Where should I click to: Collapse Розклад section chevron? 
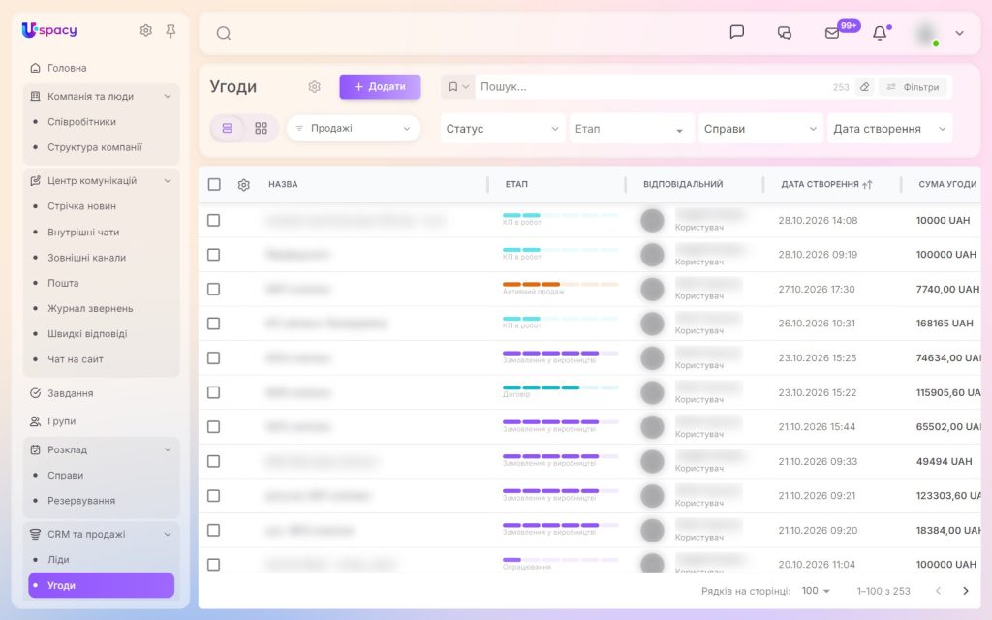pyautogui.click(x=168, y=449)
